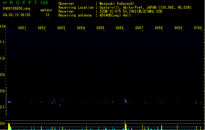The width and height of the screenshot is (205, 130).
Task: Click the meteor count value 13
Action: click(47, 15)
